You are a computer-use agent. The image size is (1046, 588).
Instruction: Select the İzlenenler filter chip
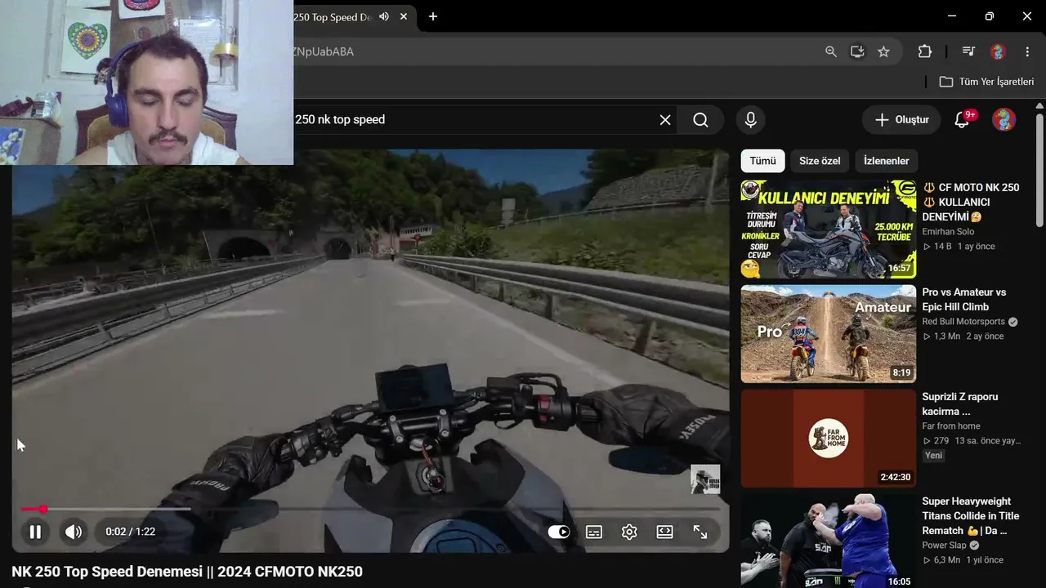(x=887, y=161)
